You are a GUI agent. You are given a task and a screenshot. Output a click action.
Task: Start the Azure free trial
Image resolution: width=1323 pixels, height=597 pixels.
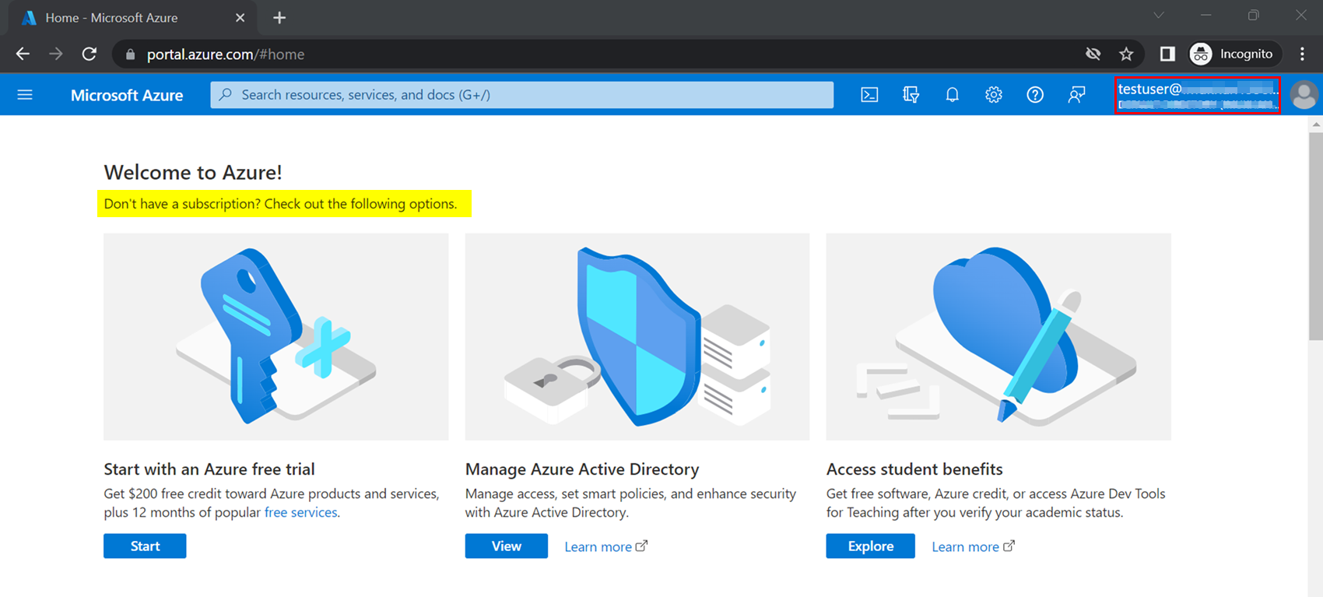click(145, 546)
